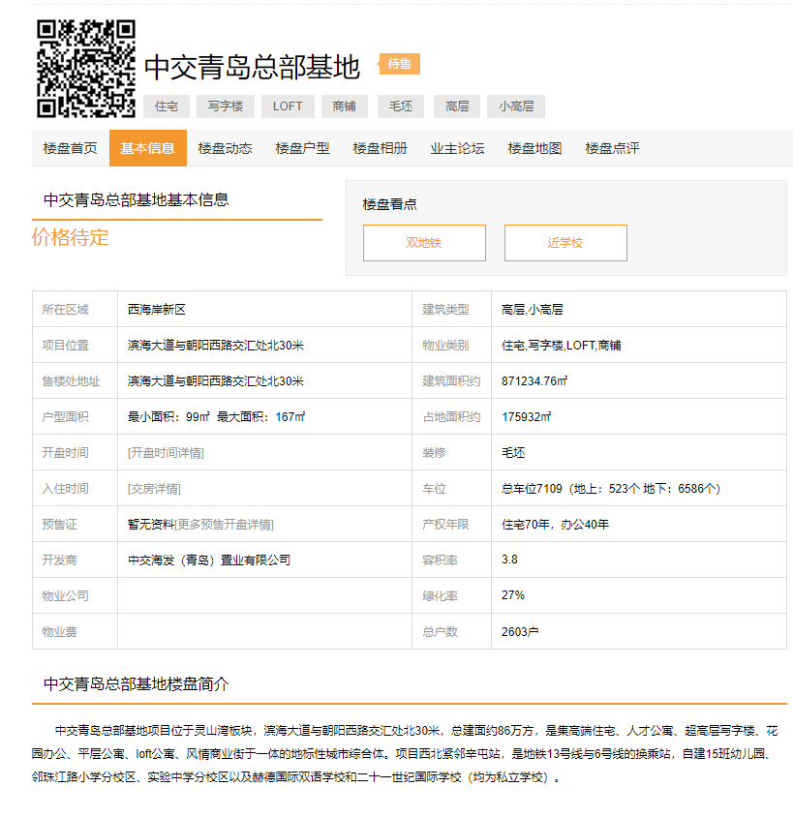793x818 pixels.
Task: Select the 小高层 tag
Action: coord(516,106)
